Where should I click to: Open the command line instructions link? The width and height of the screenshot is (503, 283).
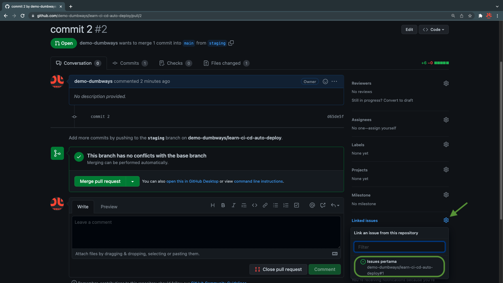258,181
